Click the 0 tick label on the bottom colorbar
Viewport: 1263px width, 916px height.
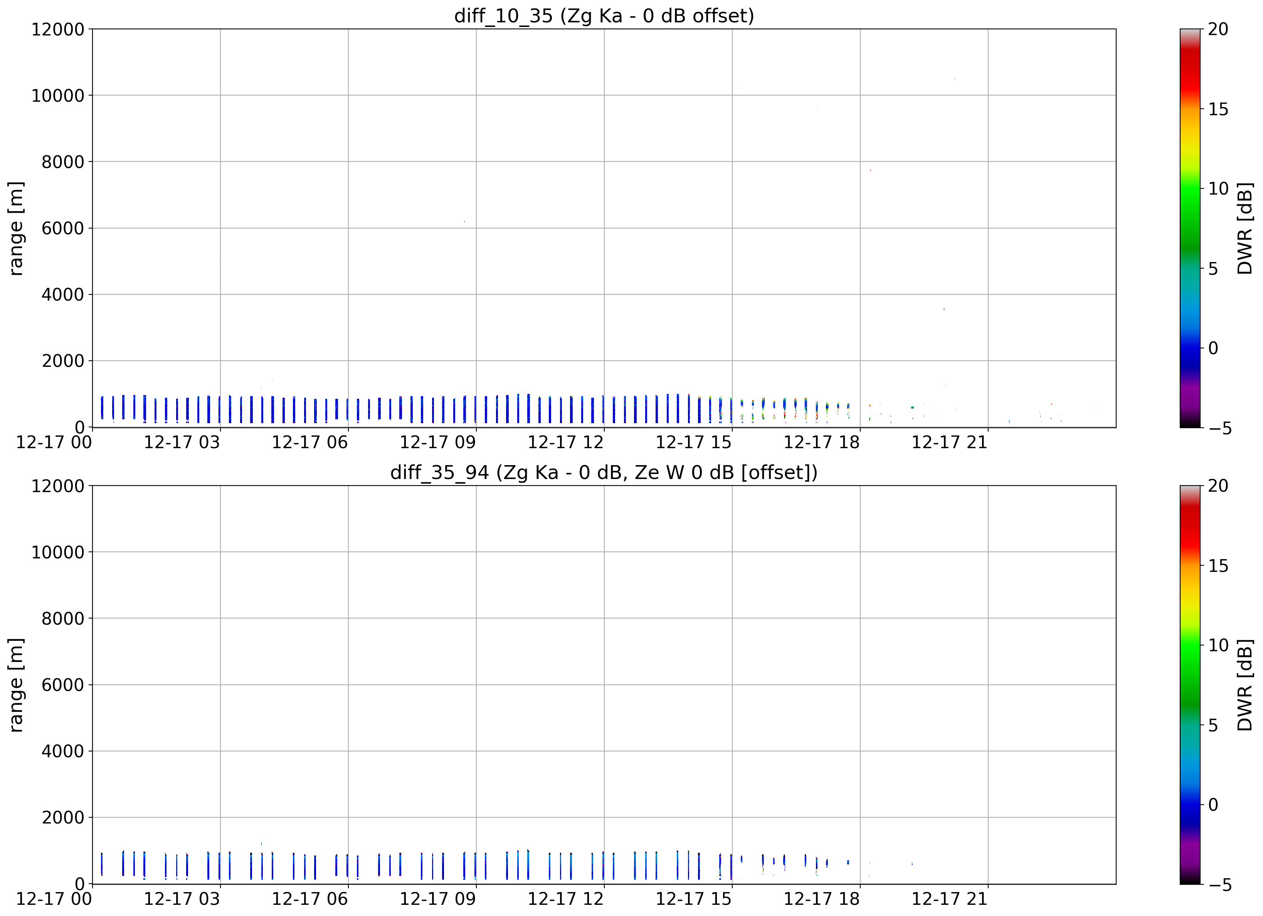point(1213,805)
